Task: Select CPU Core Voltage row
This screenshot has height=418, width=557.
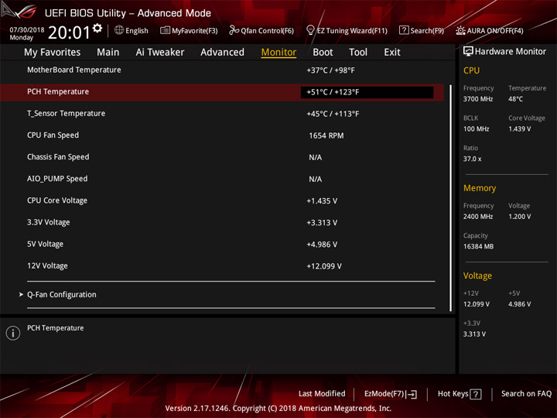Action: [222, 200]
